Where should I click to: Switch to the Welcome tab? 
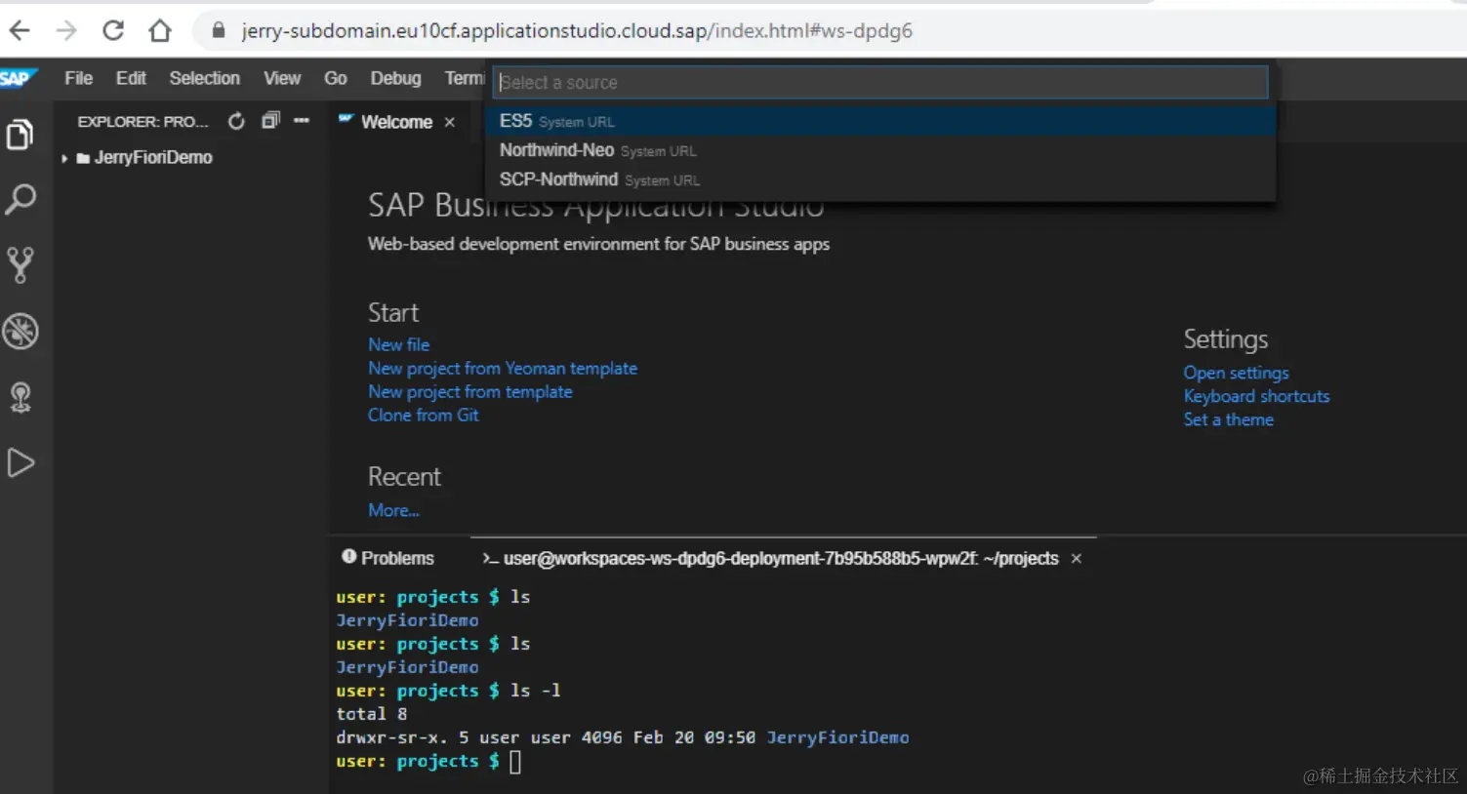pyautogui.click(x=396, y=122)
